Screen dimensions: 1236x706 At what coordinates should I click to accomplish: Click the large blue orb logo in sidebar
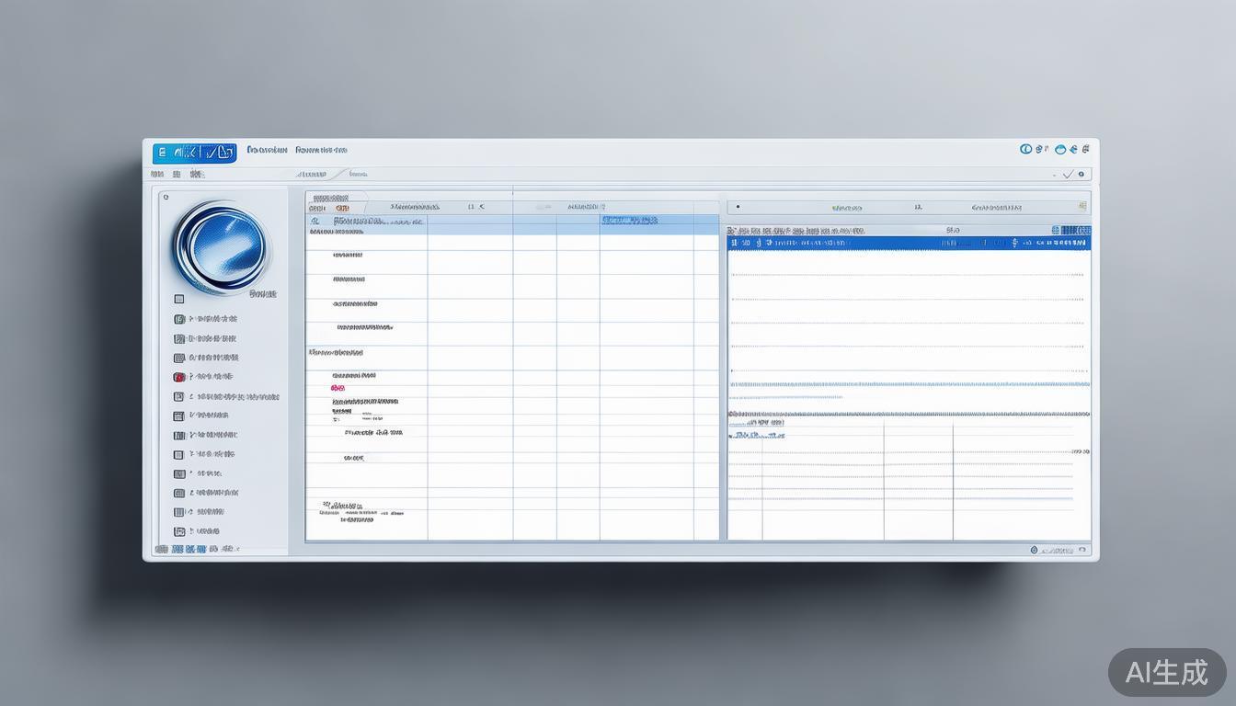click(x=220, y=248)
